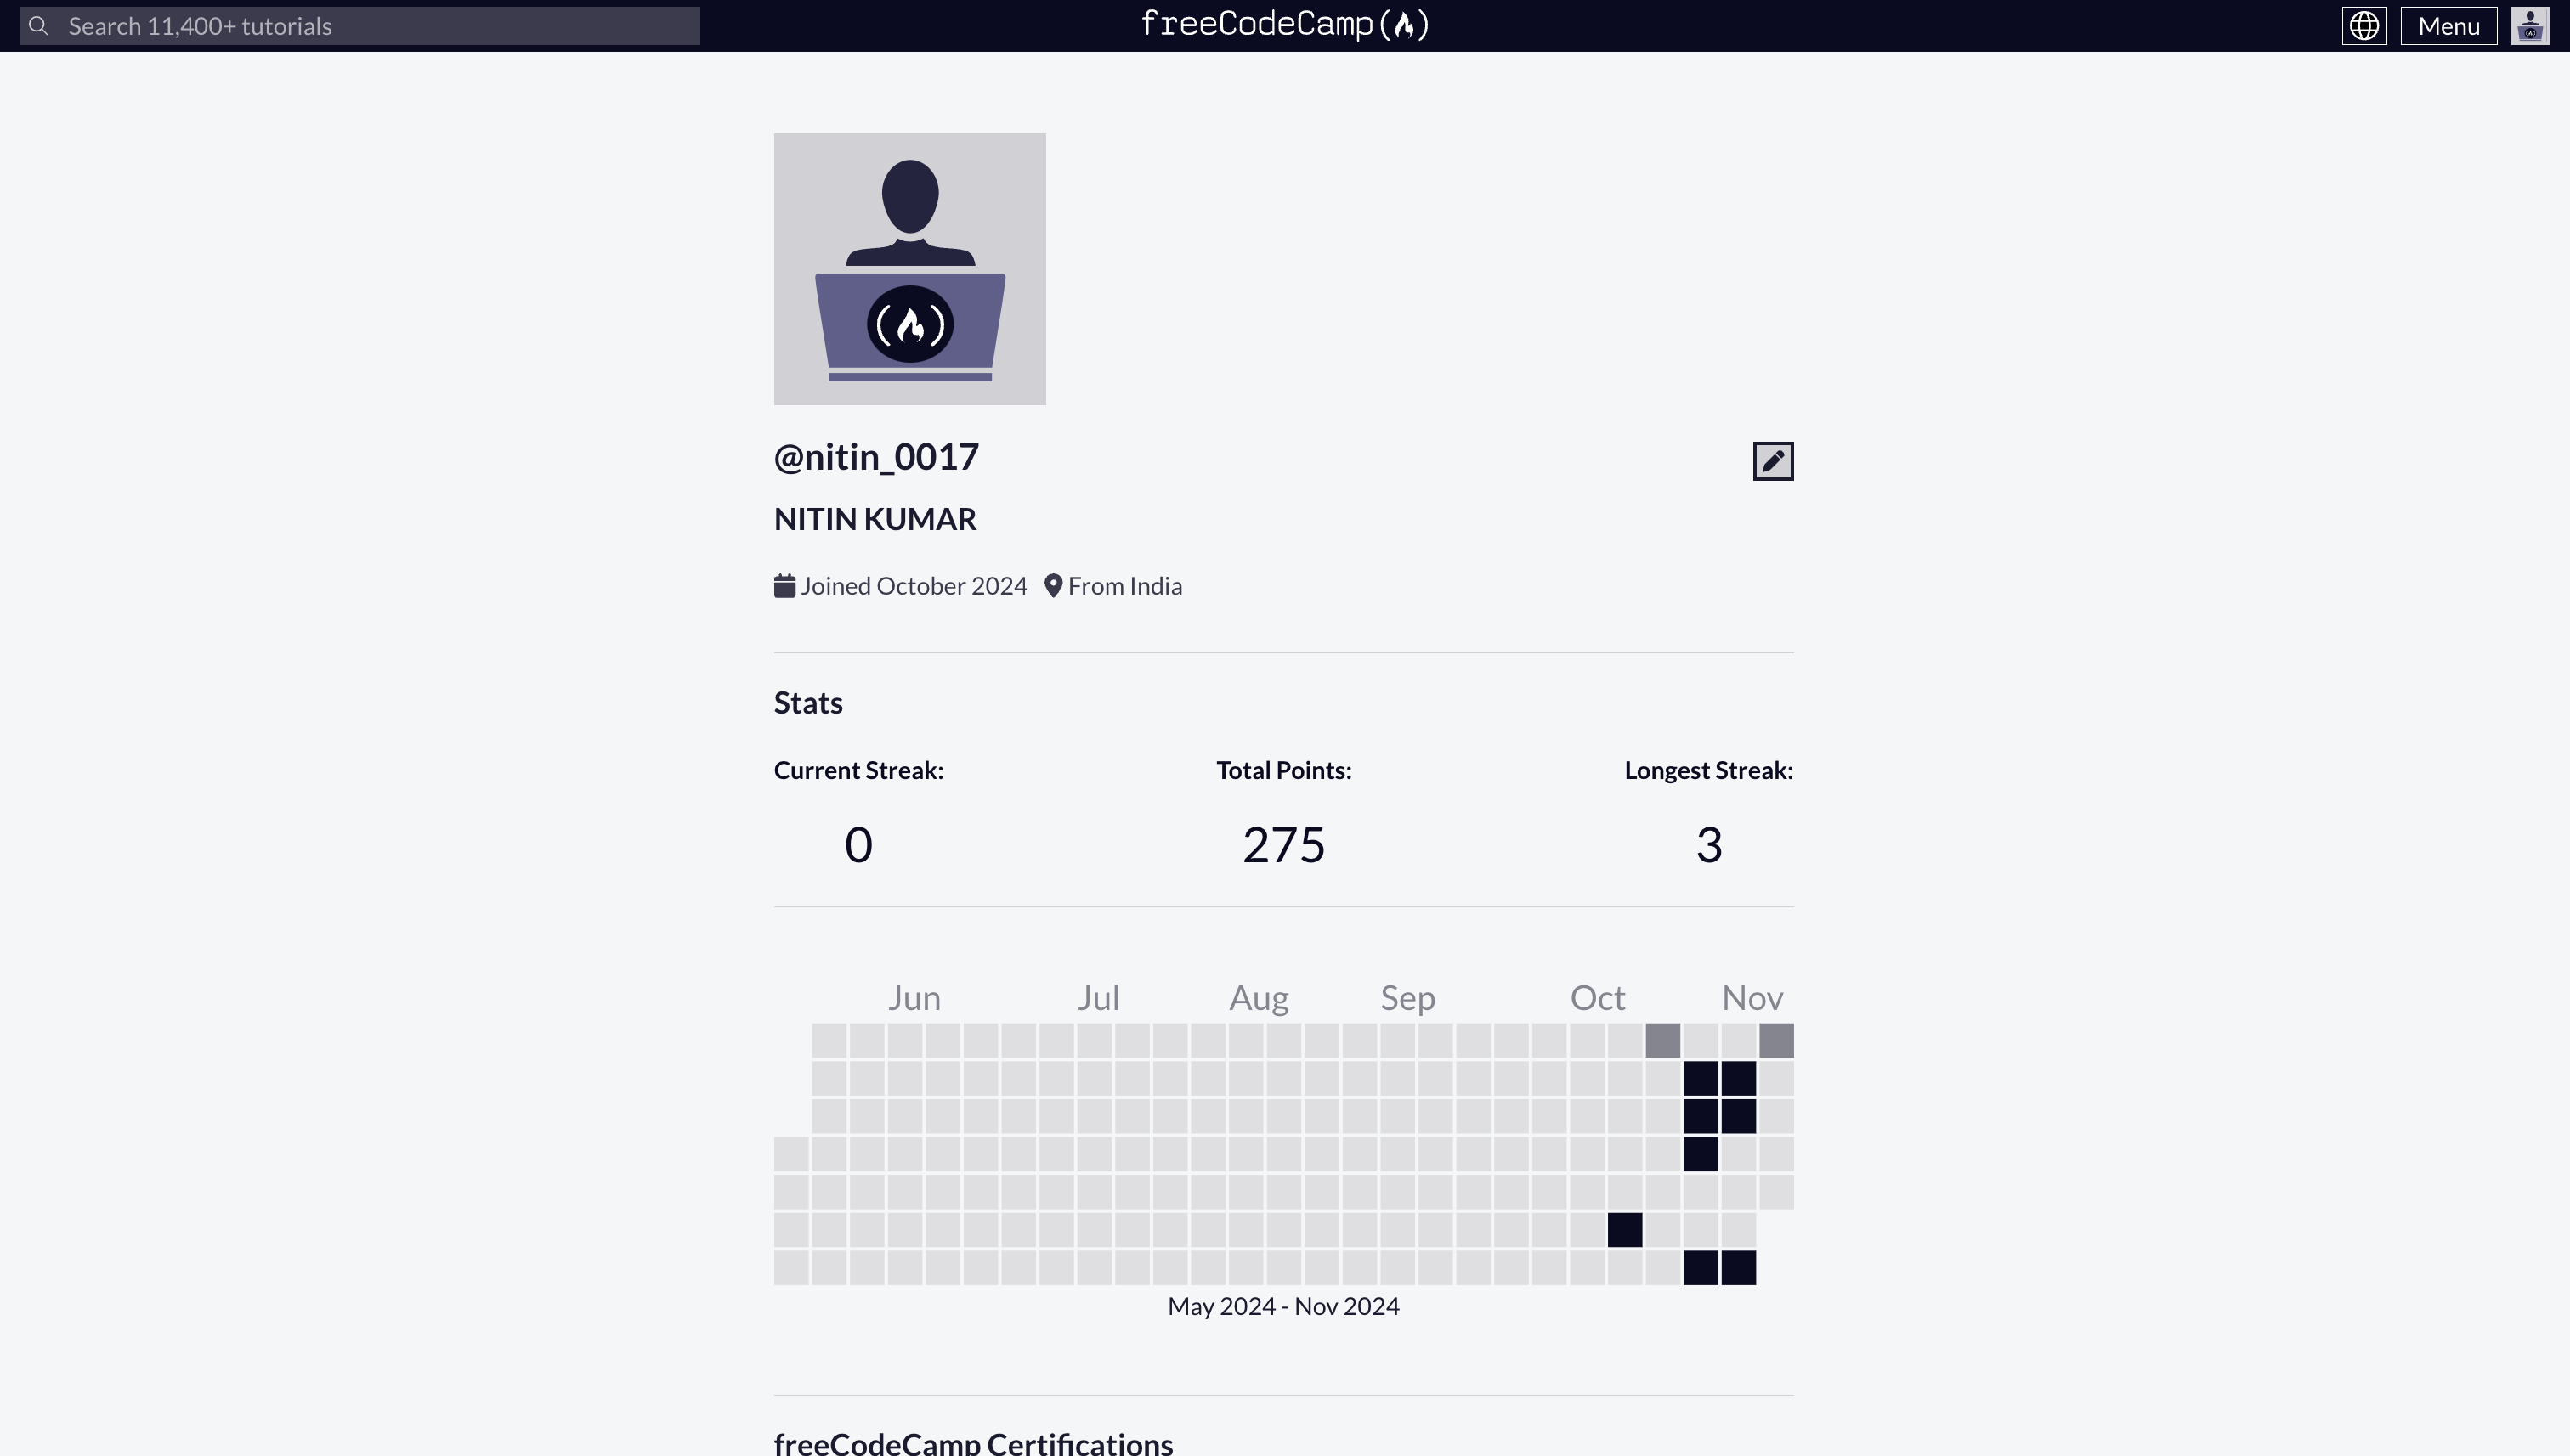Click the 'May 2024 - Nov 2024' caption
Screen dimensions: 2570x1456
1283,1305
